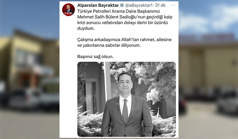Open the three-dot more options menu
This screenshot has height=139, width=238.
[x=173, y=5]
